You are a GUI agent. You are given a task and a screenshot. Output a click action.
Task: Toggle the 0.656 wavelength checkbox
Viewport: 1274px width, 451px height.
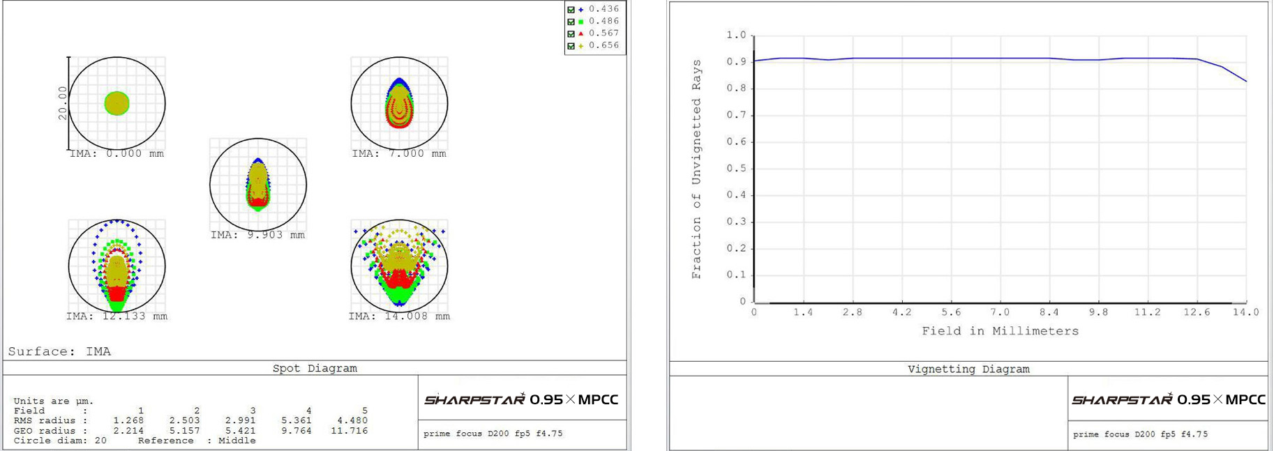[x=571, y=46]
